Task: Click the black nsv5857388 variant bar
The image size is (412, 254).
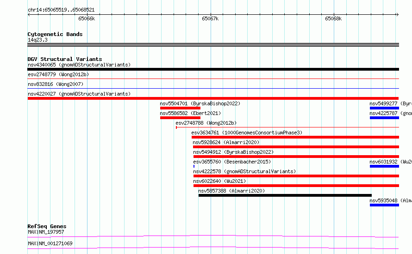Action: tap(285, 195)
